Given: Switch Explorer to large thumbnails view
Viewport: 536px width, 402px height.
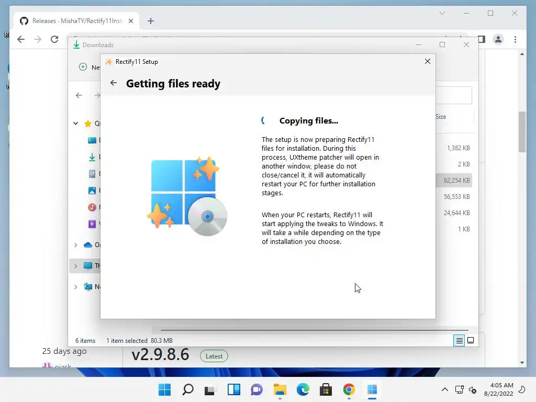Looking at the screenshot, I should [471, 340].
